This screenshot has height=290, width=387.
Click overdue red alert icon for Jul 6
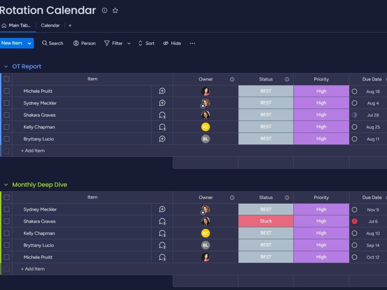(x=354, y=221)
